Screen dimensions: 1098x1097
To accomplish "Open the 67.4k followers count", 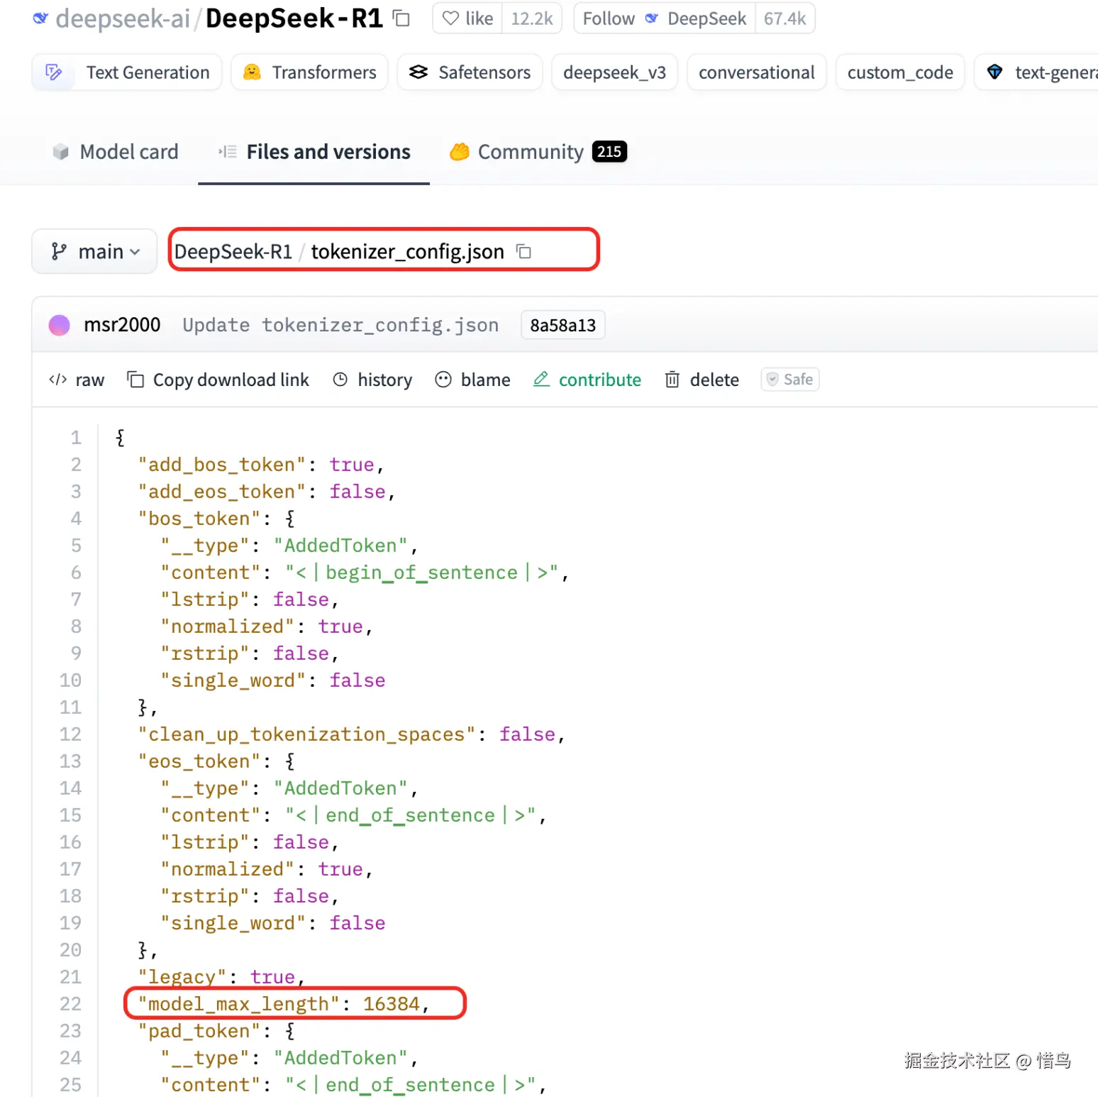I will [x=784, y=18].
